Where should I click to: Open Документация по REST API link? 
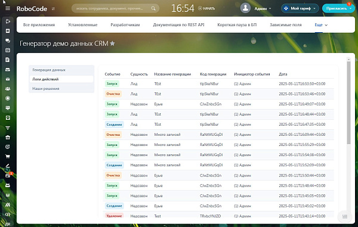click(178, 25)
